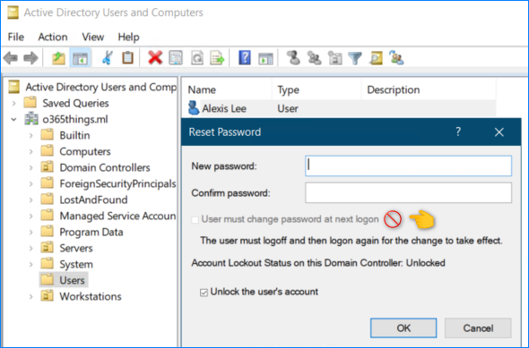The image size is (529, 348).
Task: Select Alexis Lee in the list
Action: [x=224, y=109]
